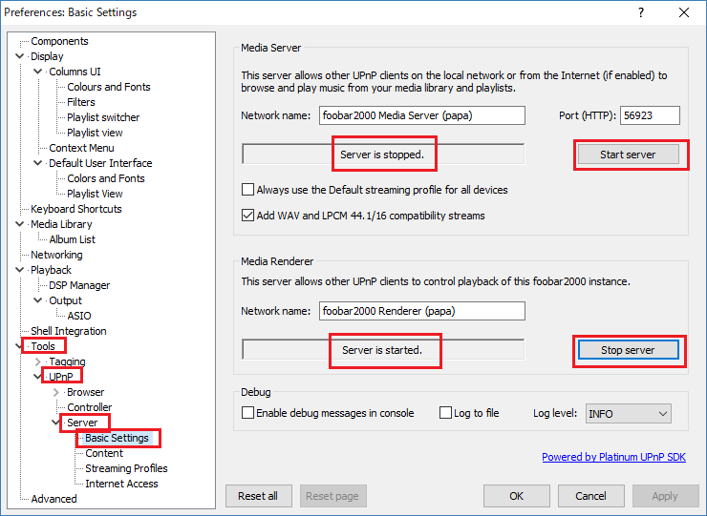Image resolution: width=707 pixels, height=516 pixels.
Task: Enable debug messages in console checkbox
Action: coord(247,413)
